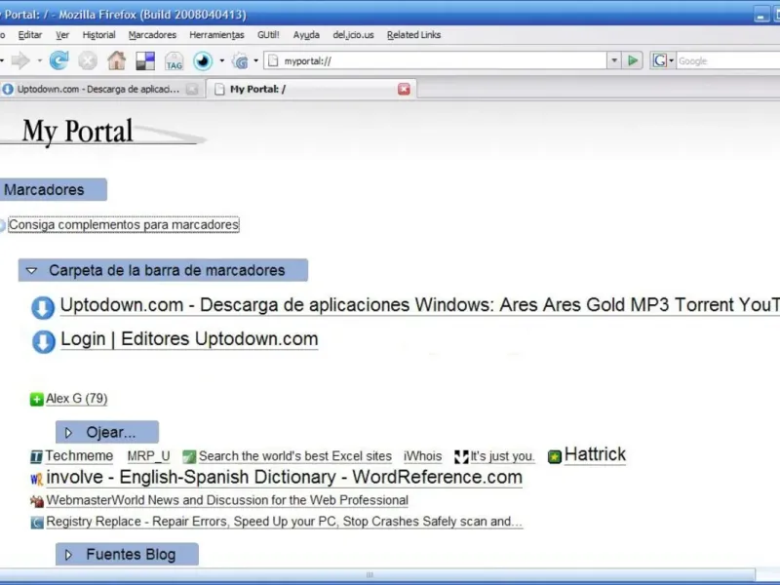Open the Related Links menu
Viewport: 780px width, 585px height.
pyautogui.click(x=413, y=35)
